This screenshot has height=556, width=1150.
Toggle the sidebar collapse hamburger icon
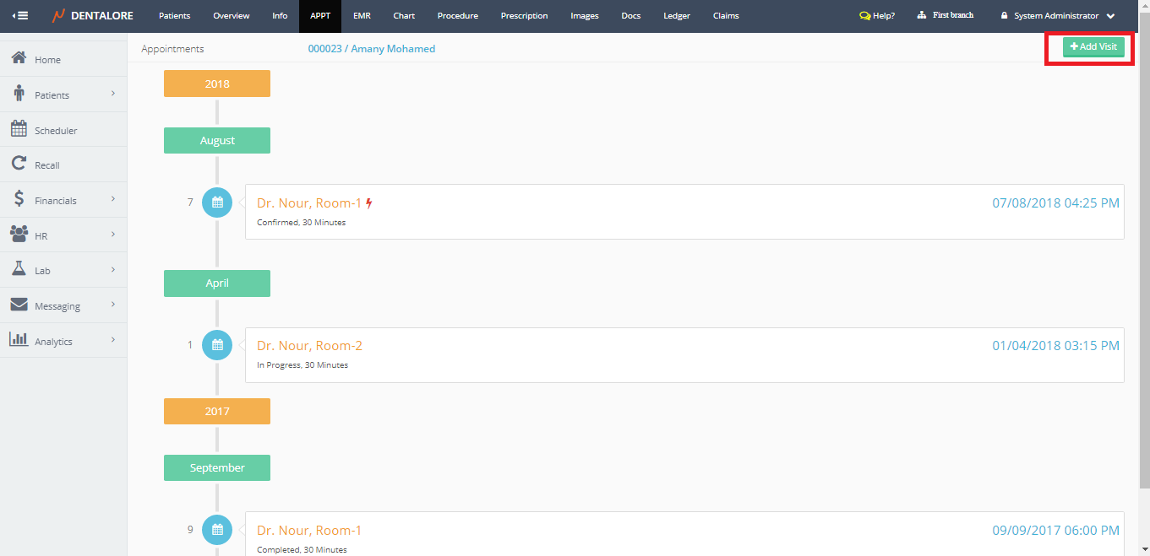pos(20,16)
